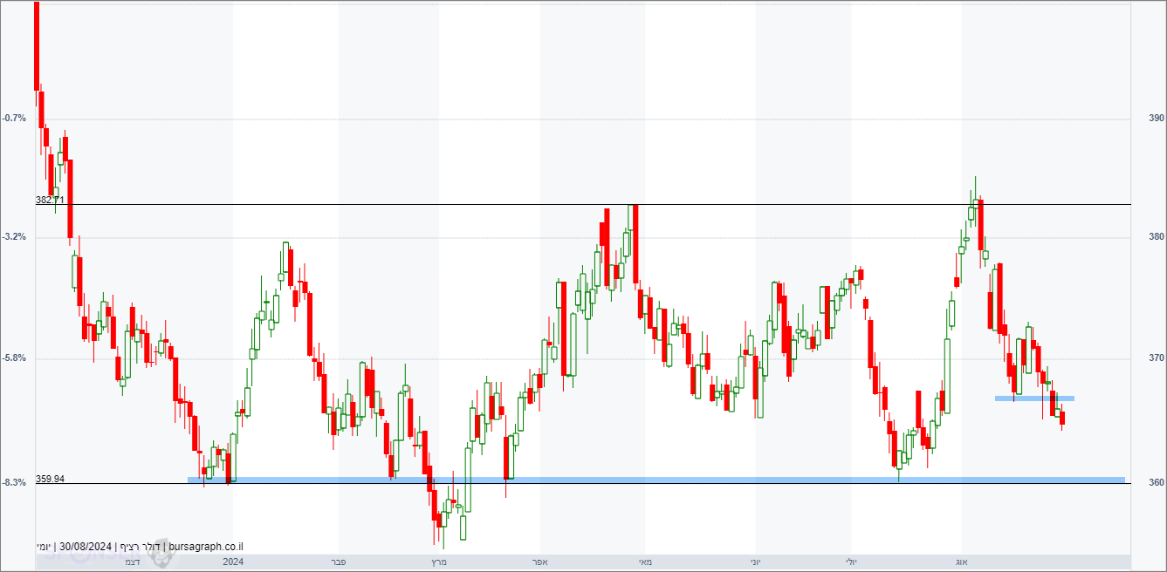Image resolution: width=1167 pixels, height=572 pixels.
Task: Click the bursagraph.co.il source text
Action: [x=206, y=547]
